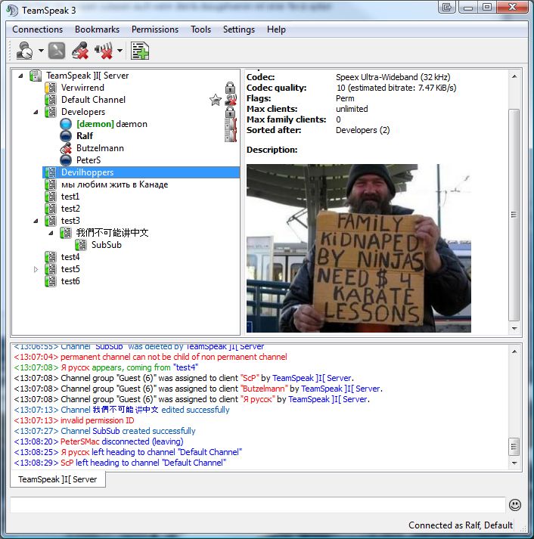Screen dimensions: 534x539
Task: Open the connect icon's dropdown arrow
Action: tap(41, 52)
